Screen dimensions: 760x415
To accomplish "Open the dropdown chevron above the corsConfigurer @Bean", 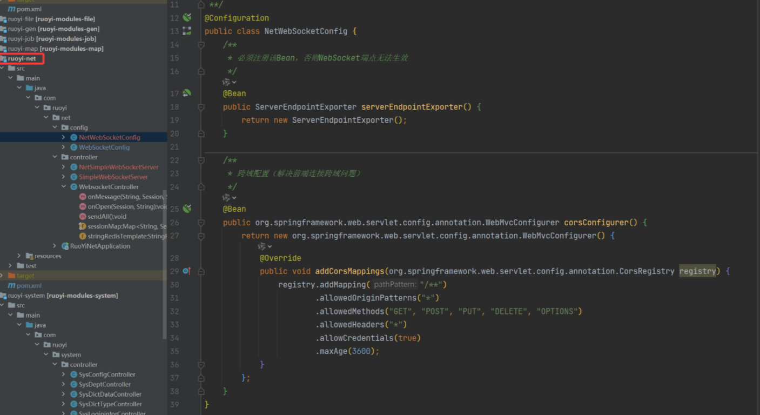I will [x=234, y=198].
